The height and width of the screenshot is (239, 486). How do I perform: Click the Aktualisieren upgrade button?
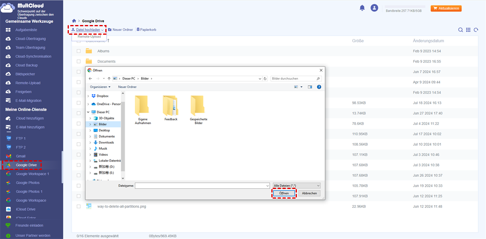click(x=446, y=8)
